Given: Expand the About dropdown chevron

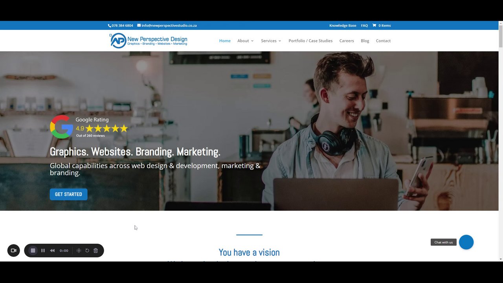Looking at the screenshot, I should click(x=252, y=41).
